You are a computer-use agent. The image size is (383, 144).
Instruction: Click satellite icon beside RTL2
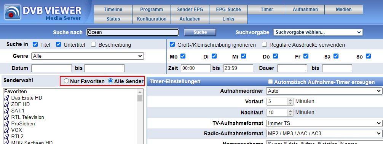tap(6, 137)
